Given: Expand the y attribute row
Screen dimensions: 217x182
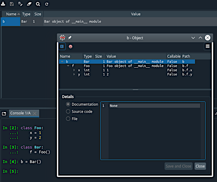Looking at the screenshot, I should (74, 74).
